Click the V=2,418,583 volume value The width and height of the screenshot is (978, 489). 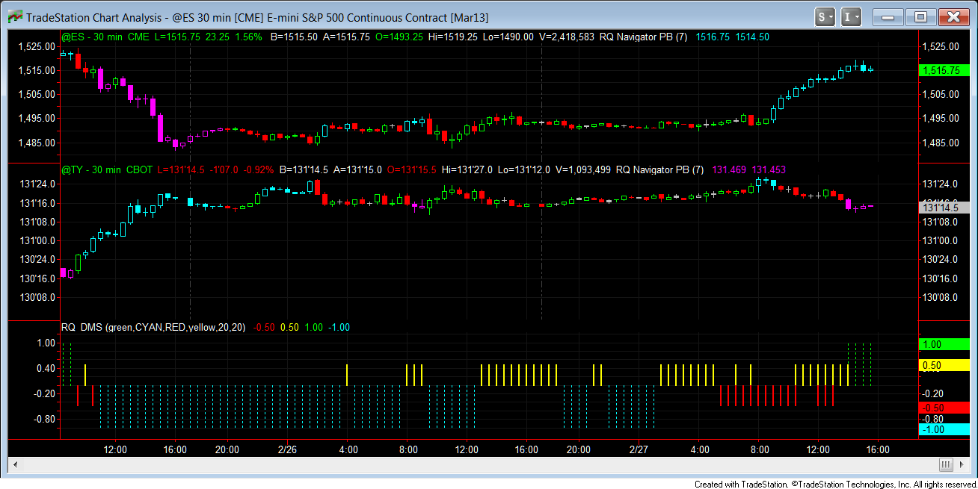567,37
